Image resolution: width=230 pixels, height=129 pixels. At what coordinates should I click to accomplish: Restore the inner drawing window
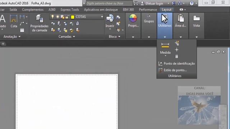[x=218, y=52]
